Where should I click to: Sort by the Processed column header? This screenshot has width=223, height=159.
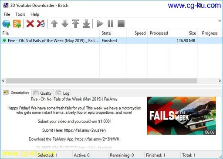click(x=159, y=33)
